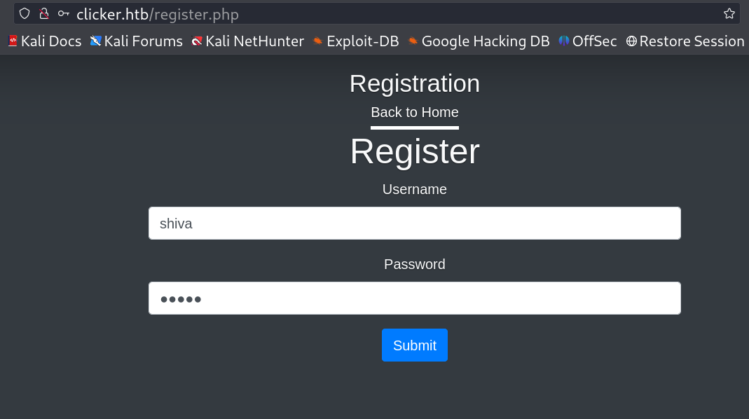Viewport: 749px width, 419px height.
Task: Click into the Password input field
Action: (415, 298)
